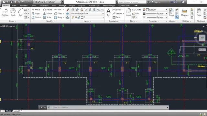Click the ByLayer color swatch
The width and height of the screenshot is (207, 116).
point(147,10)
